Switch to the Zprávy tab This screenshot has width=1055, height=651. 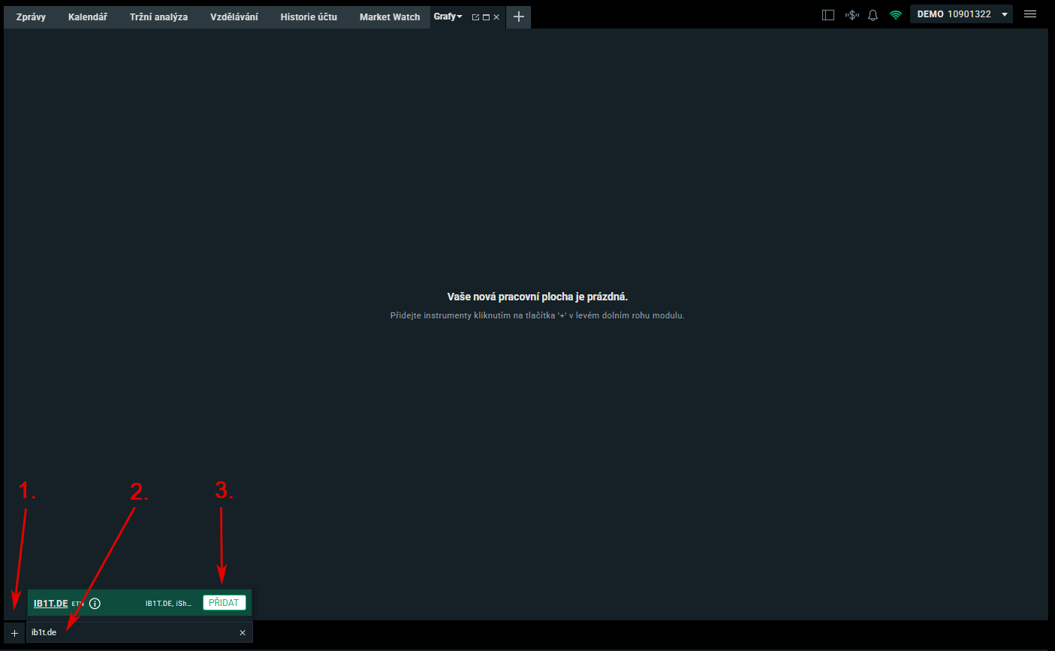31,17
